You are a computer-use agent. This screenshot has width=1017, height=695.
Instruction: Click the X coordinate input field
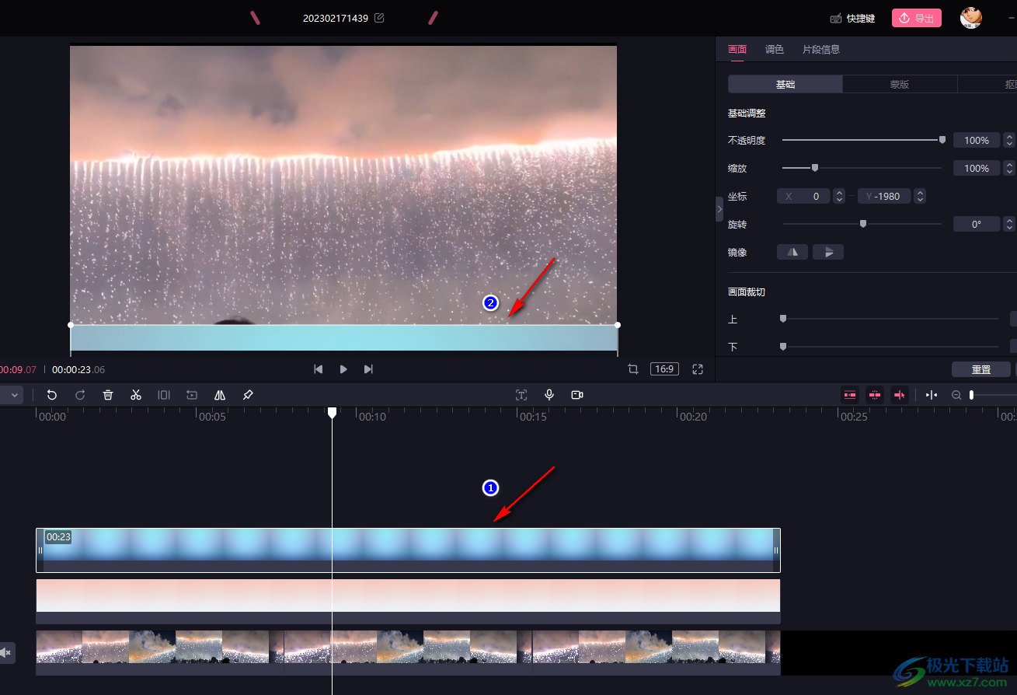tap(803, 196)
